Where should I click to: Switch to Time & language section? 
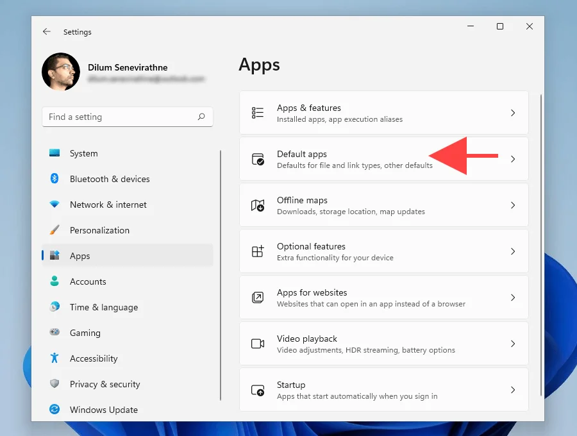103,307
